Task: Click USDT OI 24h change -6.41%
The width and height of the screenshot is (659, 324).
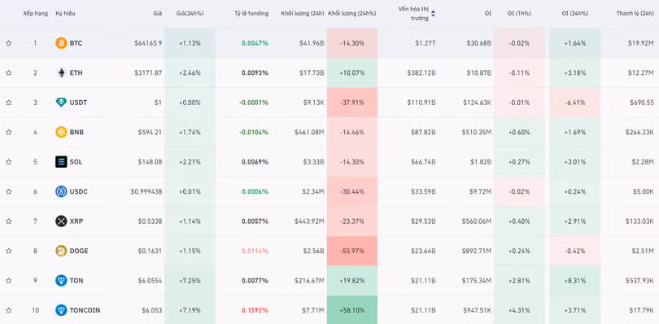Action: pyautogui.click(x=574, y=103)
